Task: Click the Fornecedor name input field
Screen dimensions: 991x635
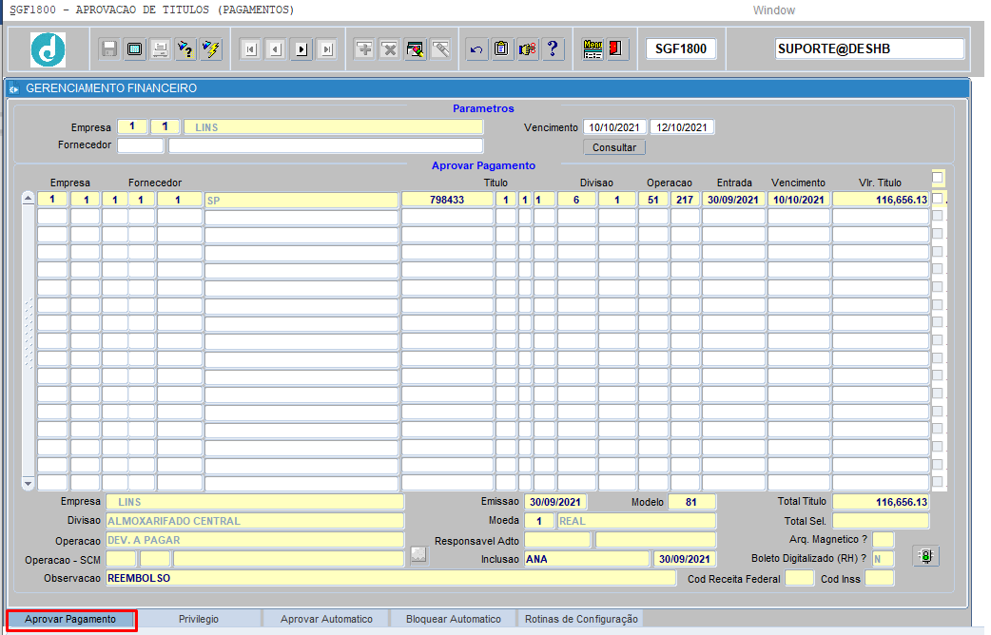Action: (x=325, y=145)
